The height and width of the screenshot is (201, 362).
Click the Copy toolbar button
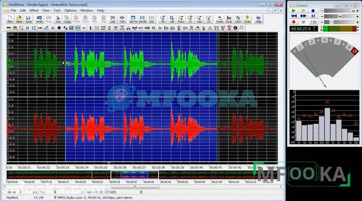[x=67, y=19]
